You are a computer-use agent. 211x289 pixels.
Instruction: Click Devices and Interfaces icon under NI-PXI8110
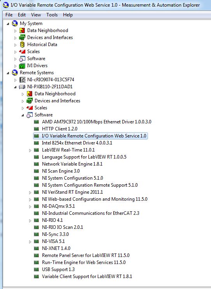click(x=30, y=101)
